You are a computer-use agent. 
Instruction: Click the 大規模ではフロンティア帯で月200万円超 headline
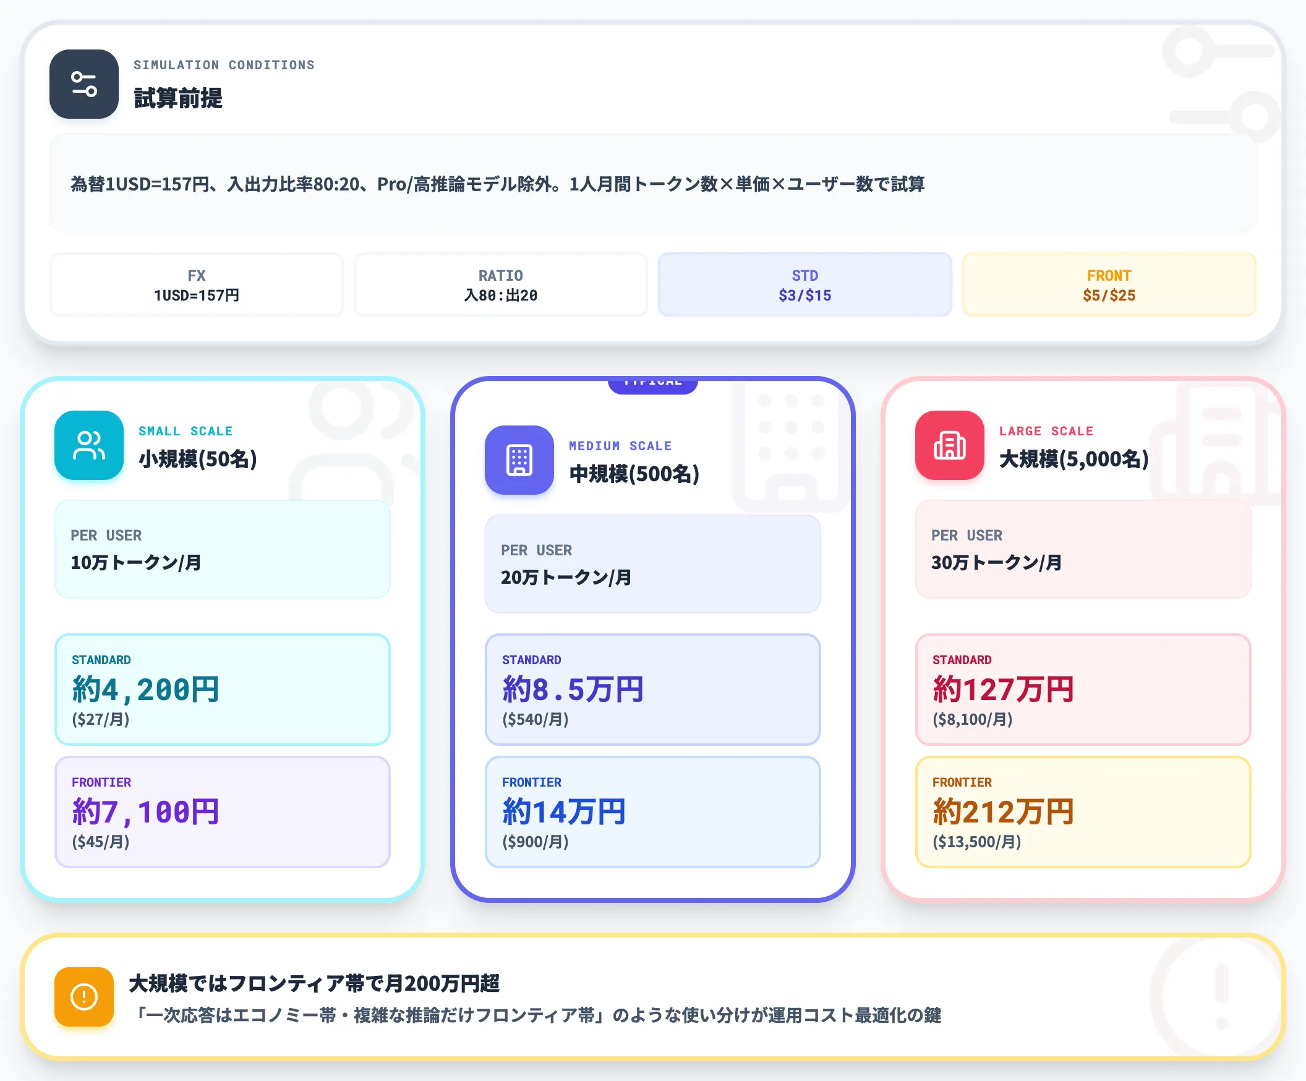point(314,983)
